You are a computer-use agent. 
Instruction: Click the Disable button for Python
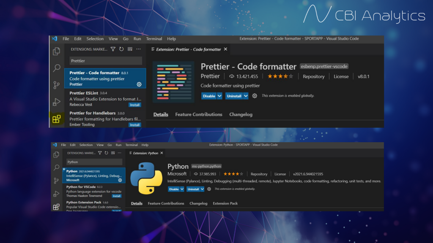coord(174,189)
